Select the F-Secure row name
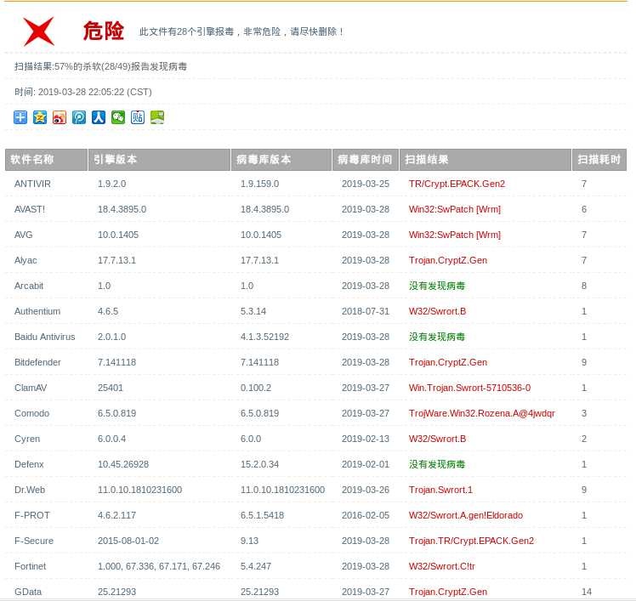 tap(34, 541)
